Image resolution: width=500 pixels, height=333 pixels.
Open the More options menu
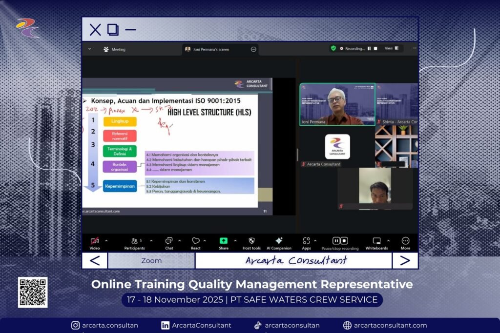[405, 241]
